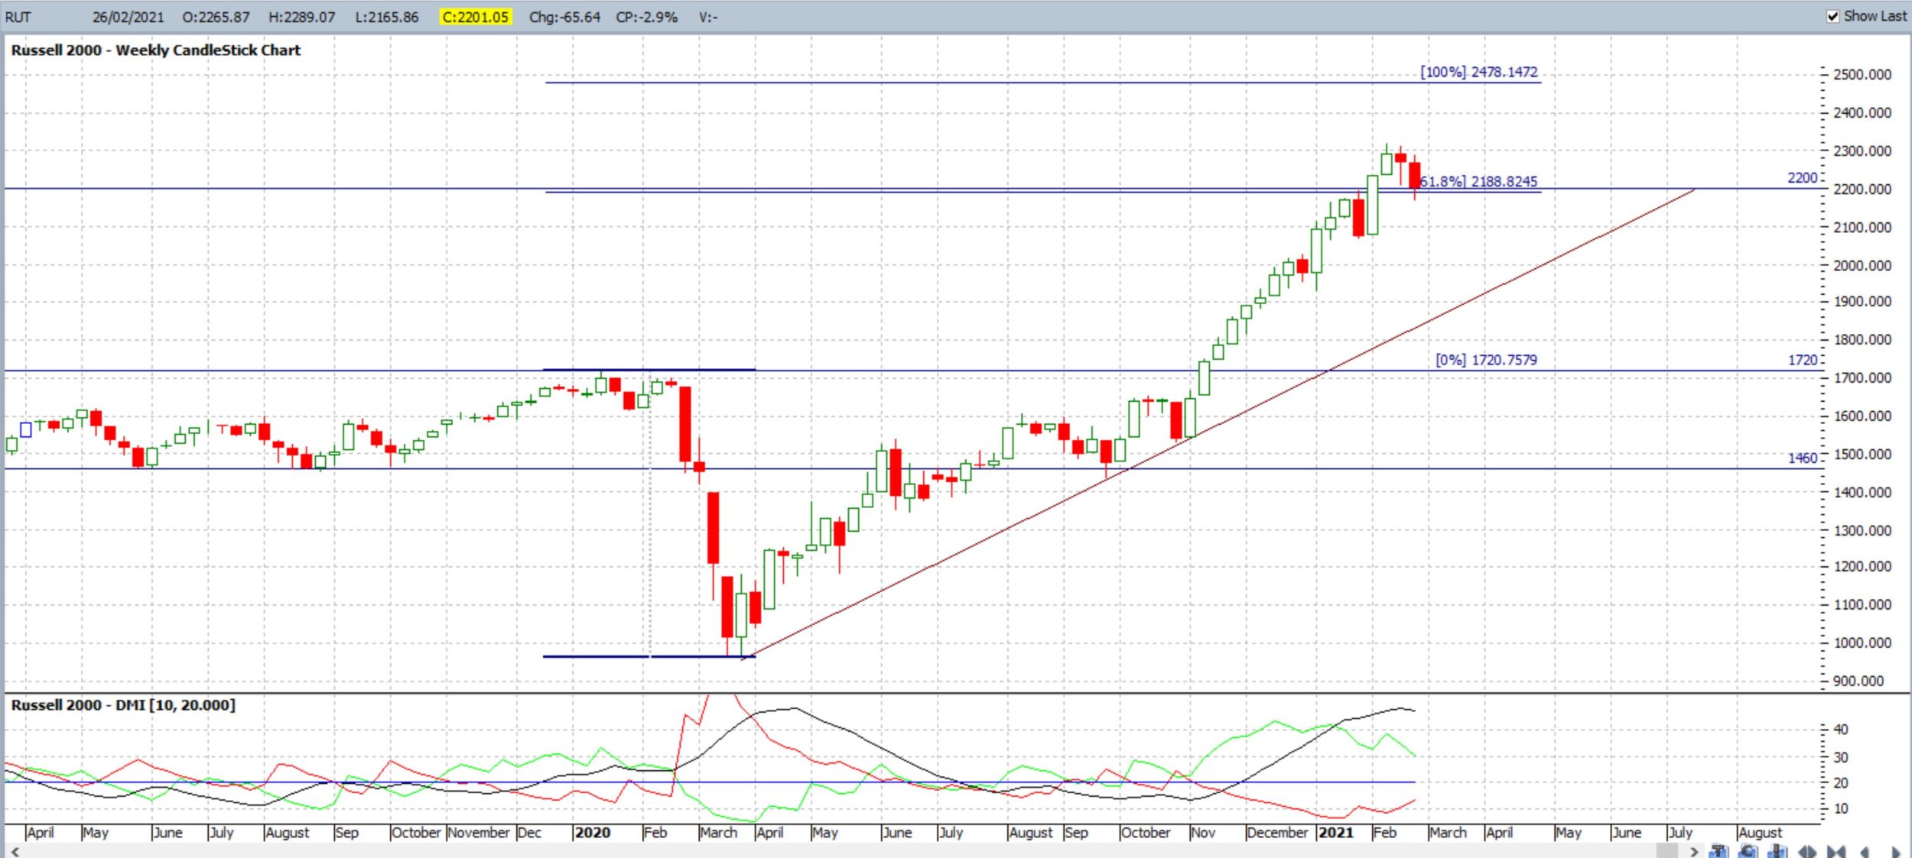Click the percent change CP:-2.9%
This screenshot has width=1912, height=858.
coord(646,17)
